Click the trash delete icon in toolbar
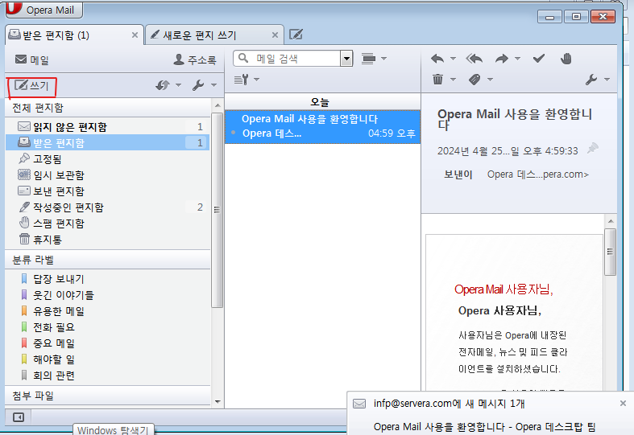 pos(438,79)
